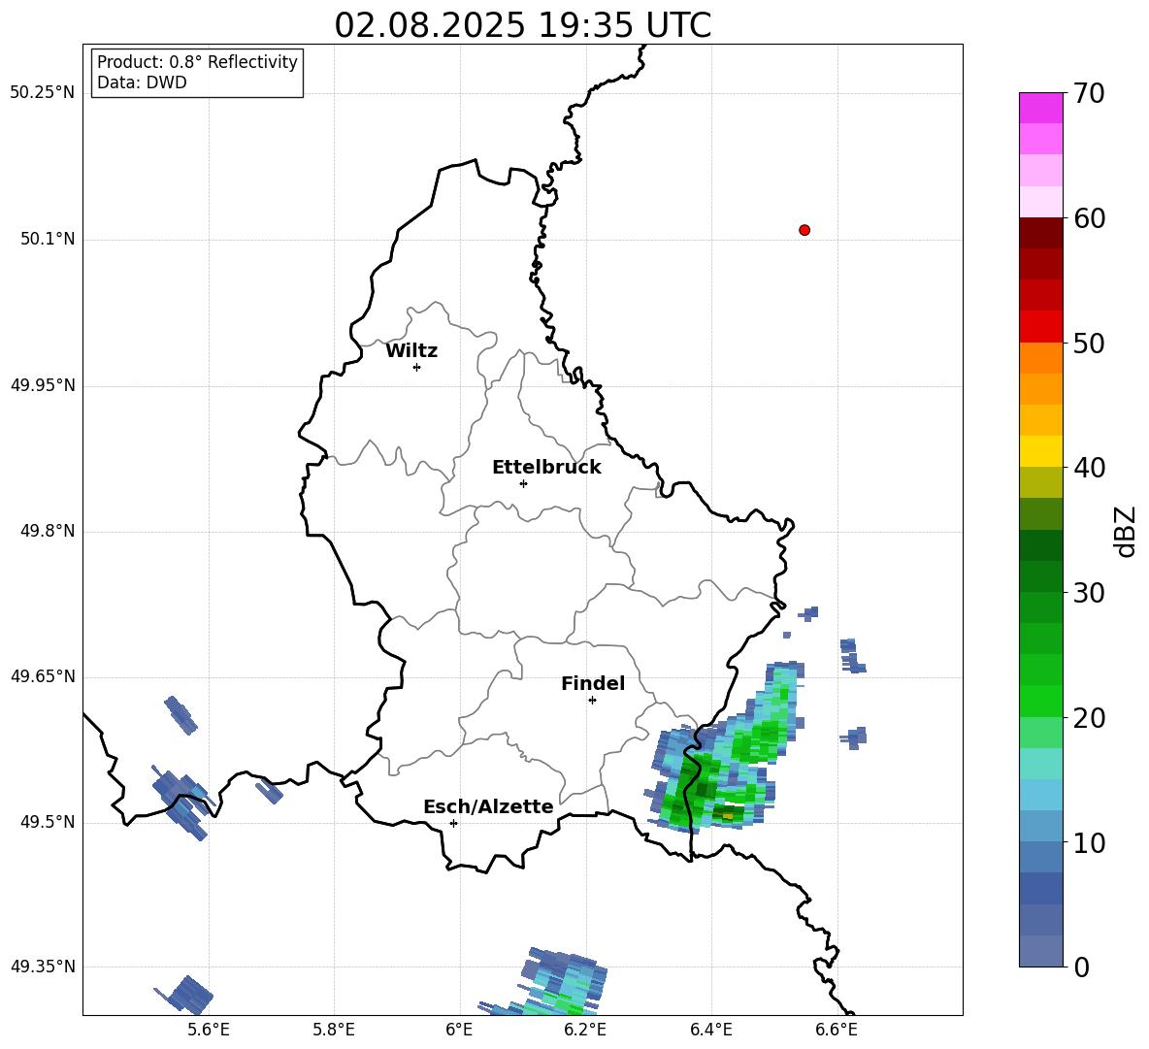
Task: Select the Esch/Alzette station label
Action: click(x=488, y=807)
